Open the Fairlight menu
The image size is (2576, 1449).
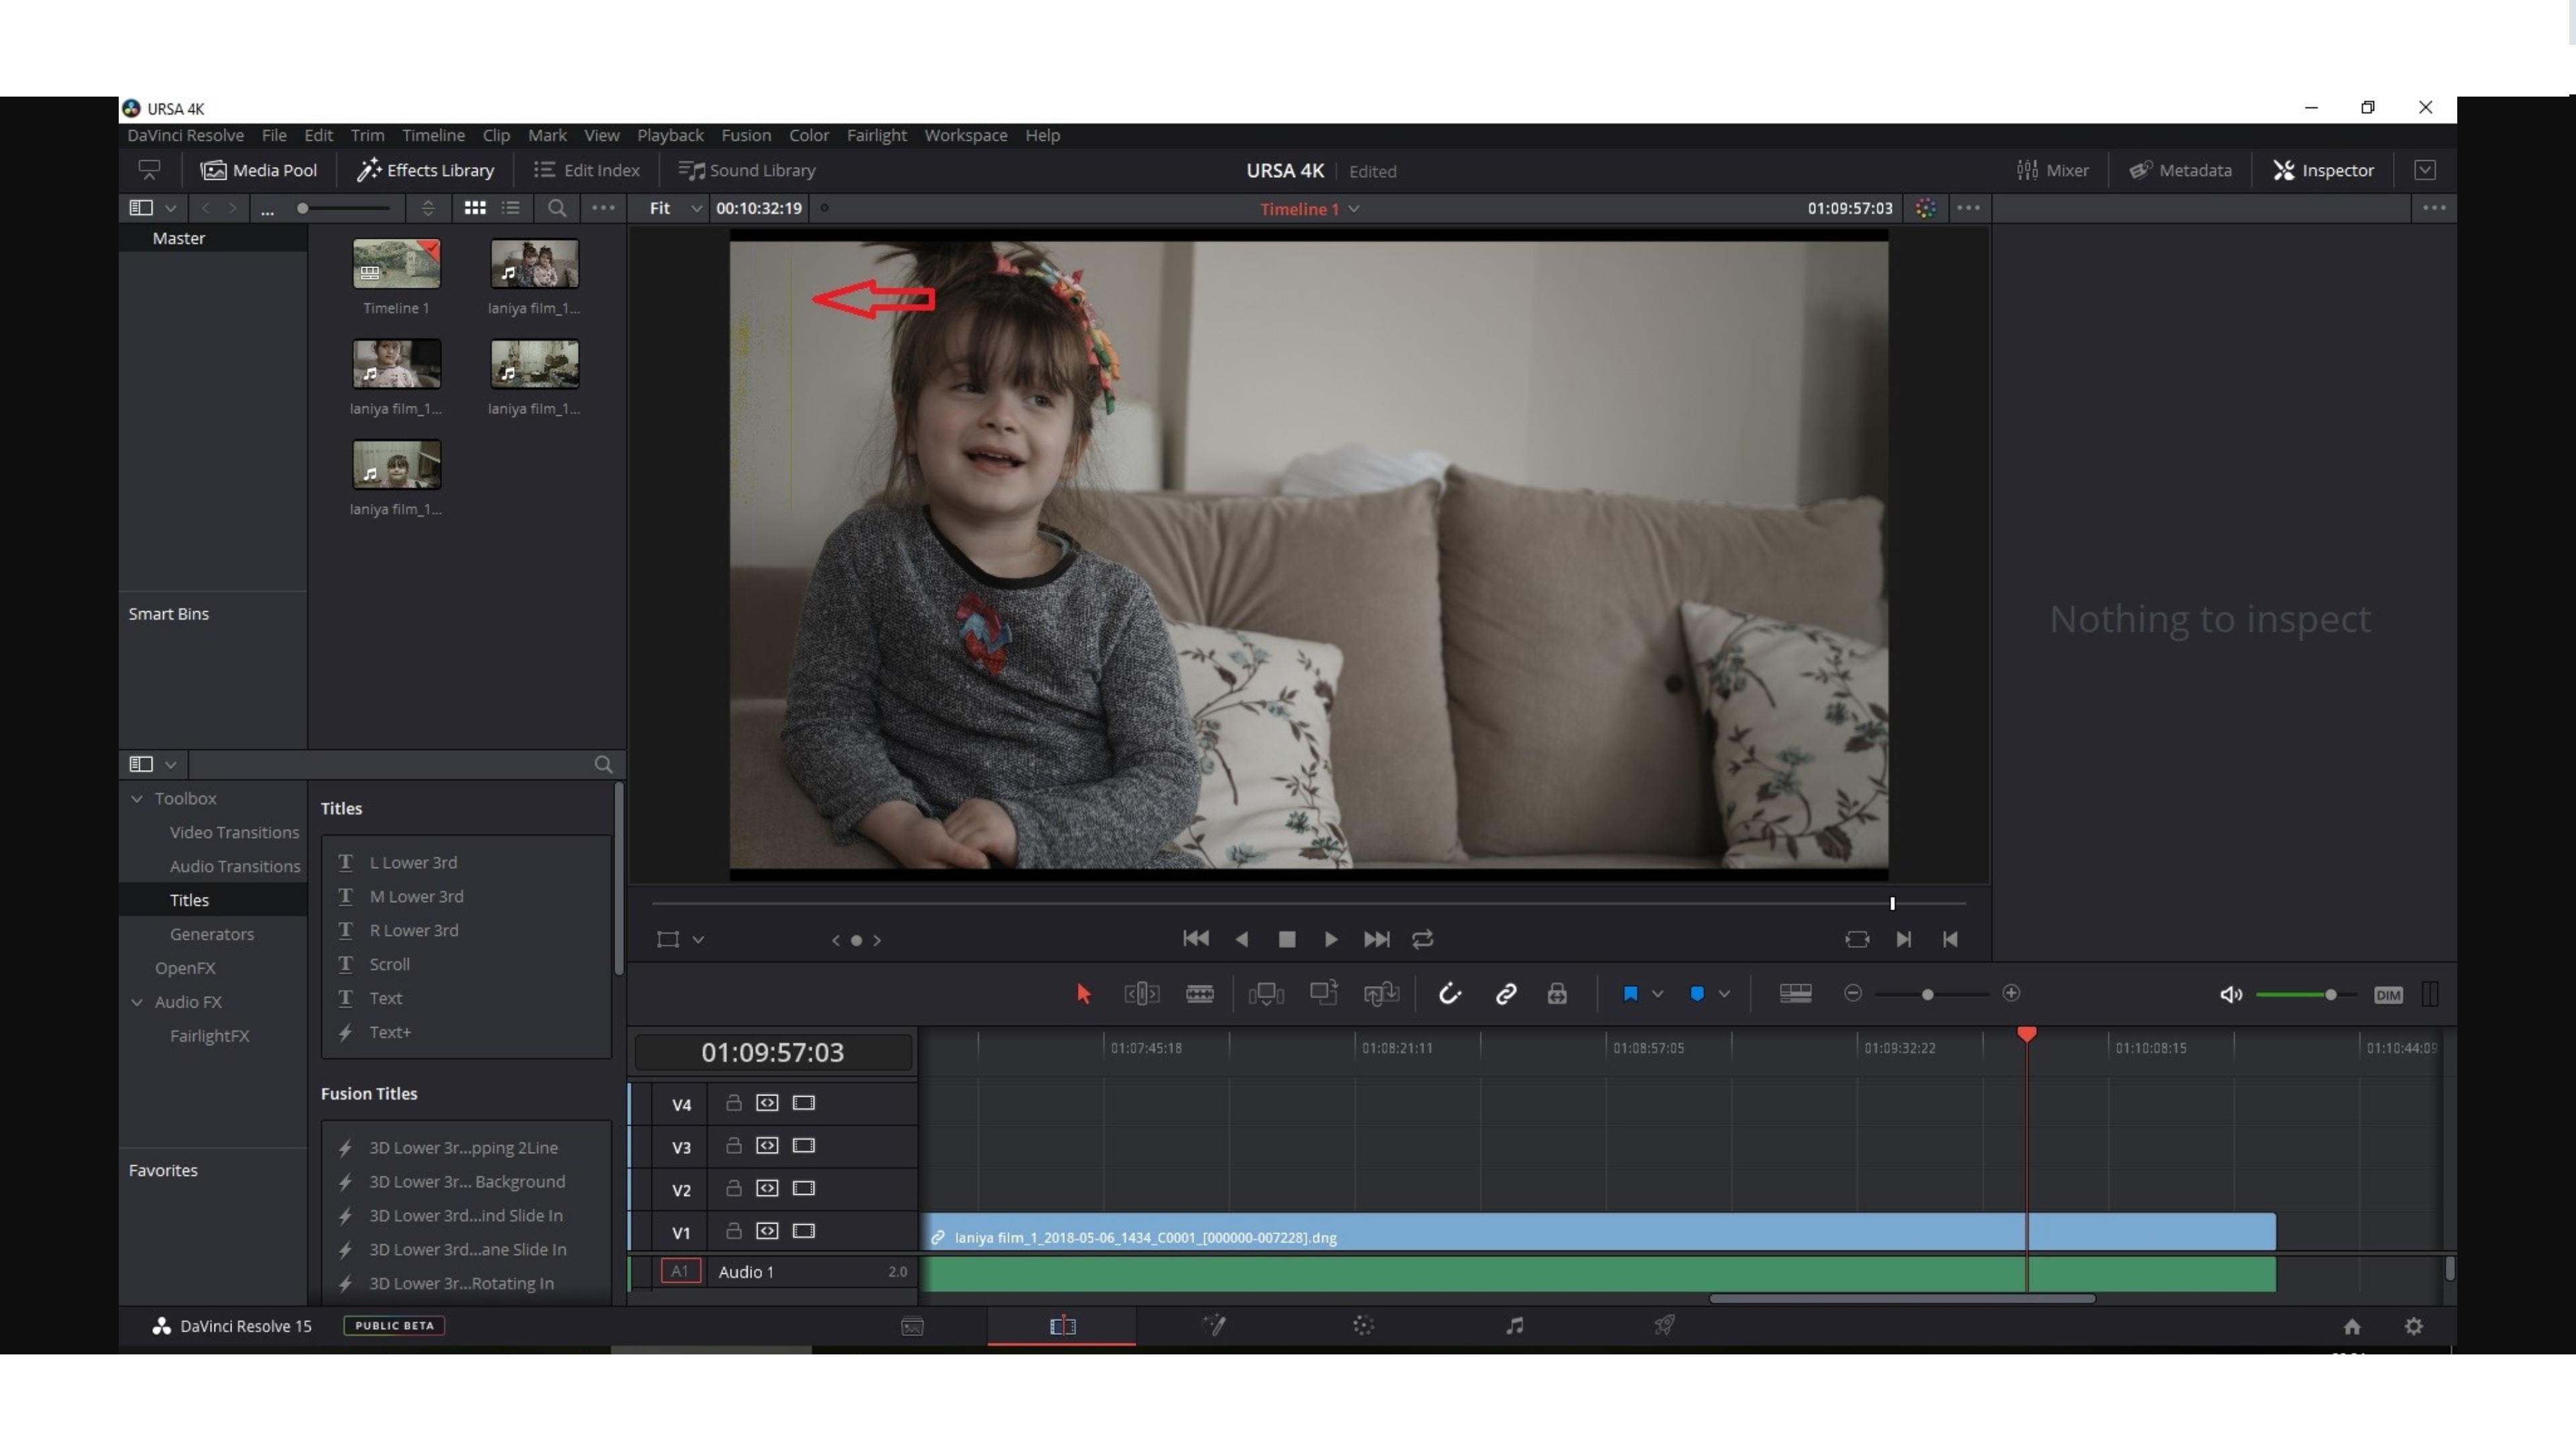point(877,135)
